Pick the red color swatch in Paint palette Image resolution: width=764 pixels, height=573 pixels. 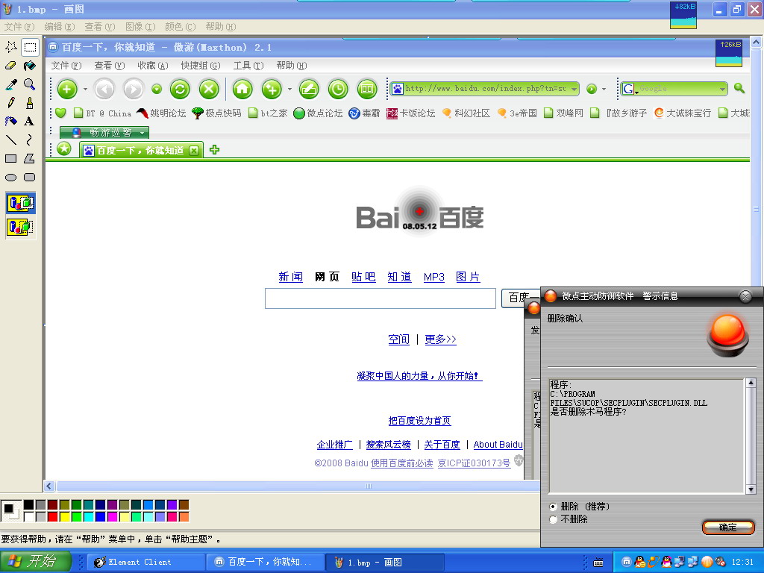[x=53, y=516]
